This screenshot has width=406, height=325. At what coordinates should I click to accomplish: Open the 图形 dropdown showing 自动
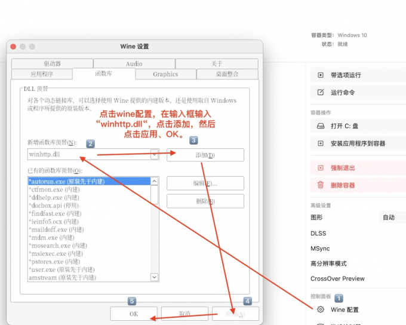click(392, 217)
